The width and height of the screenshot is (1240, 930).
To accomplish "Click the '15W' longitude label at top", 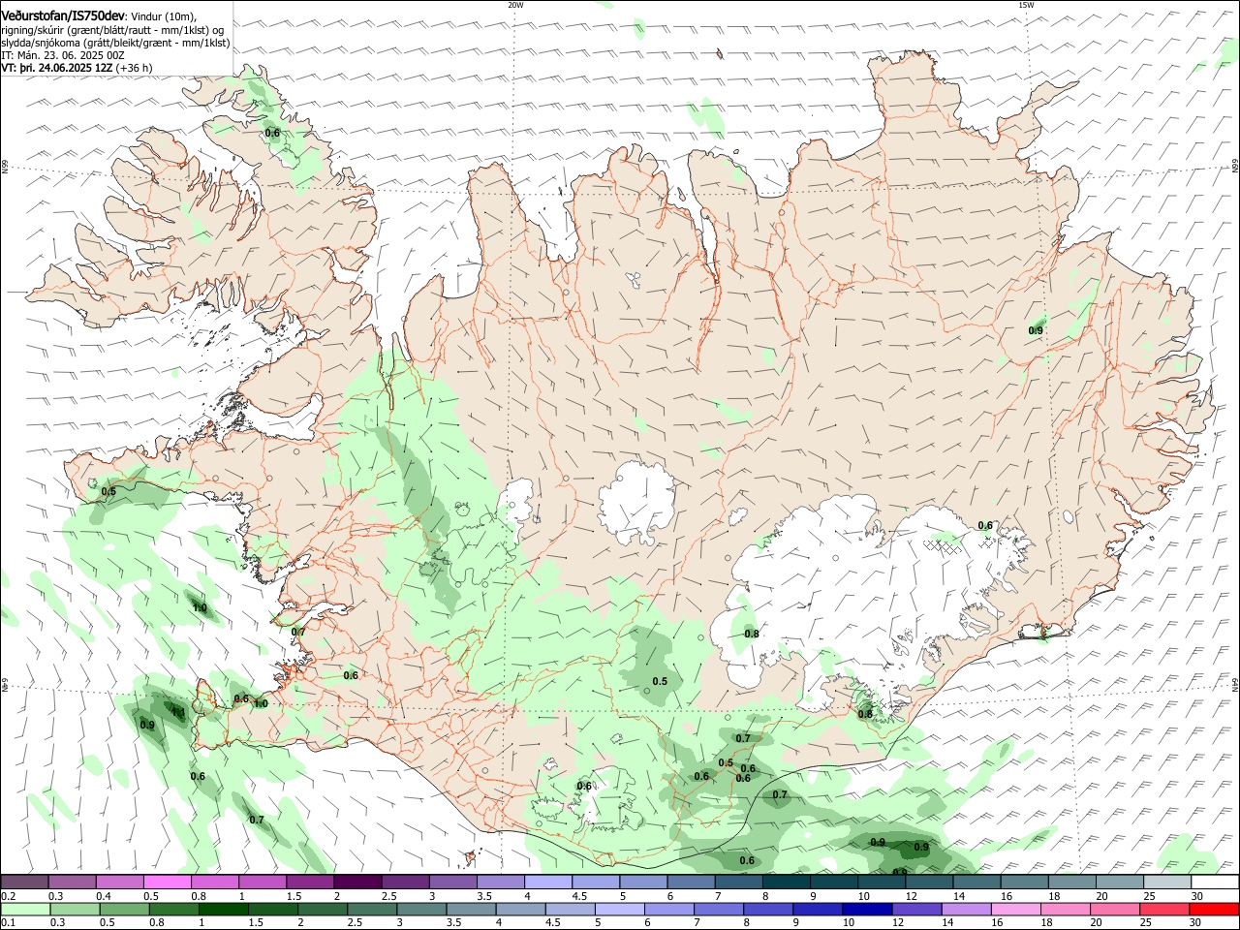I will [x=1026, y=5].
